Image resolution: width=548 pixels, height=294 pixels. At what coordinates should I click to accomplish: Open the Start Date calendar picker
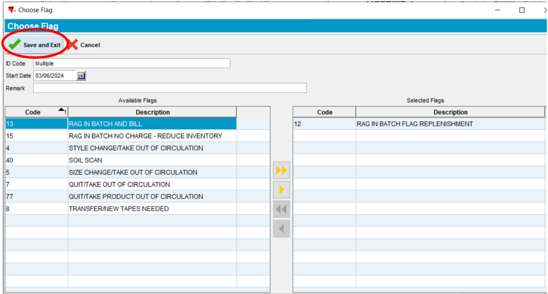click(x=81, y=76)
